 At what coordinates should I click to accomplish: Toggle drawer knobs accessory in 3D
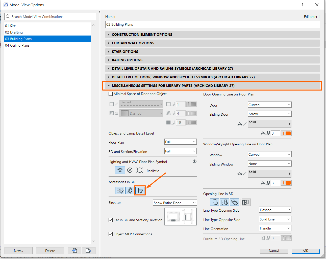point(120,190)
